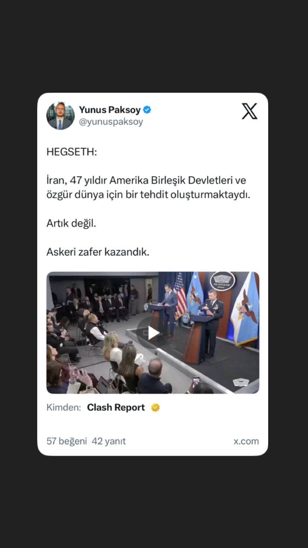Click the blue verified badge beside Yunus Paksoy
Viewport: 308px width, 548px height.
click(147, 110)
